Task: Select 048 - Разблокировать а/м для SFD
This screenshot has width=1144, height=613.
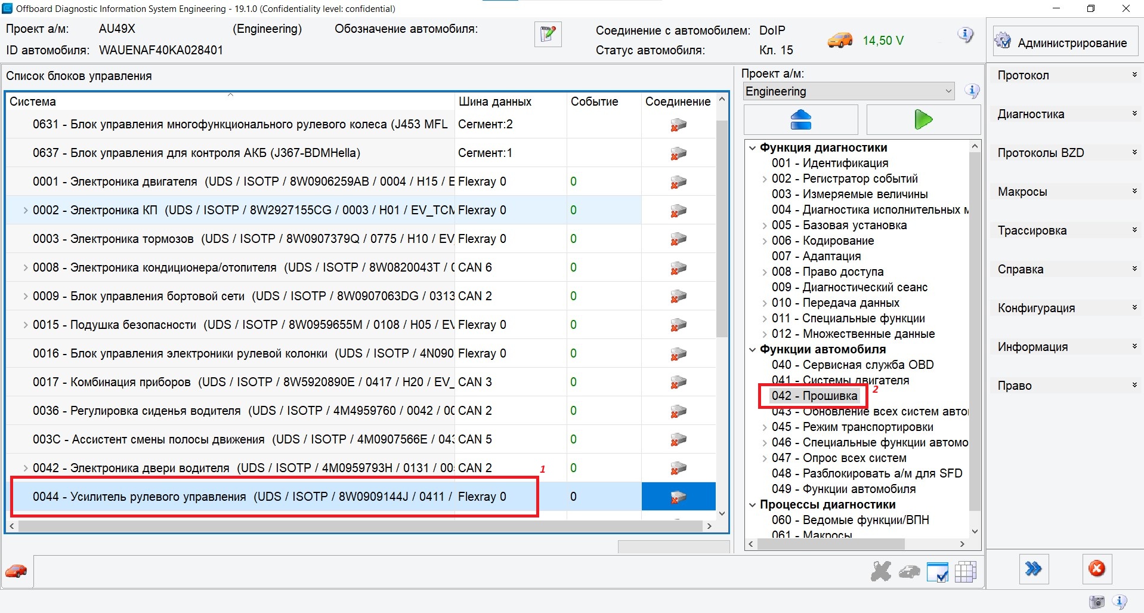Action: (867, 474)
